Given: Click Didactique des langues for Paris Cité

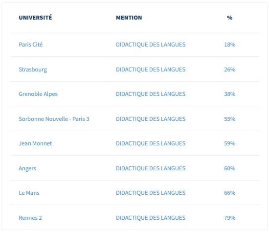Looking at the screenshot, I should pyautogui.click(x=151, y=45).
